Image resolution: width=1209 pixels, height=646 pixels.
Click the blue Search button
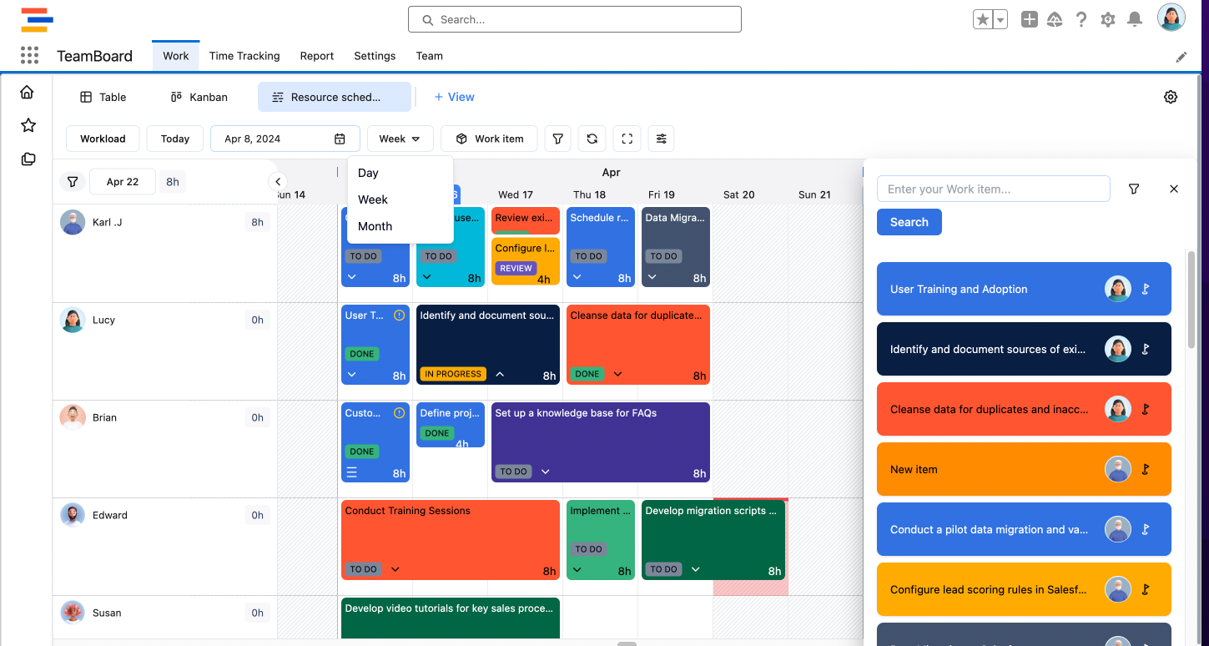point(909,222)
